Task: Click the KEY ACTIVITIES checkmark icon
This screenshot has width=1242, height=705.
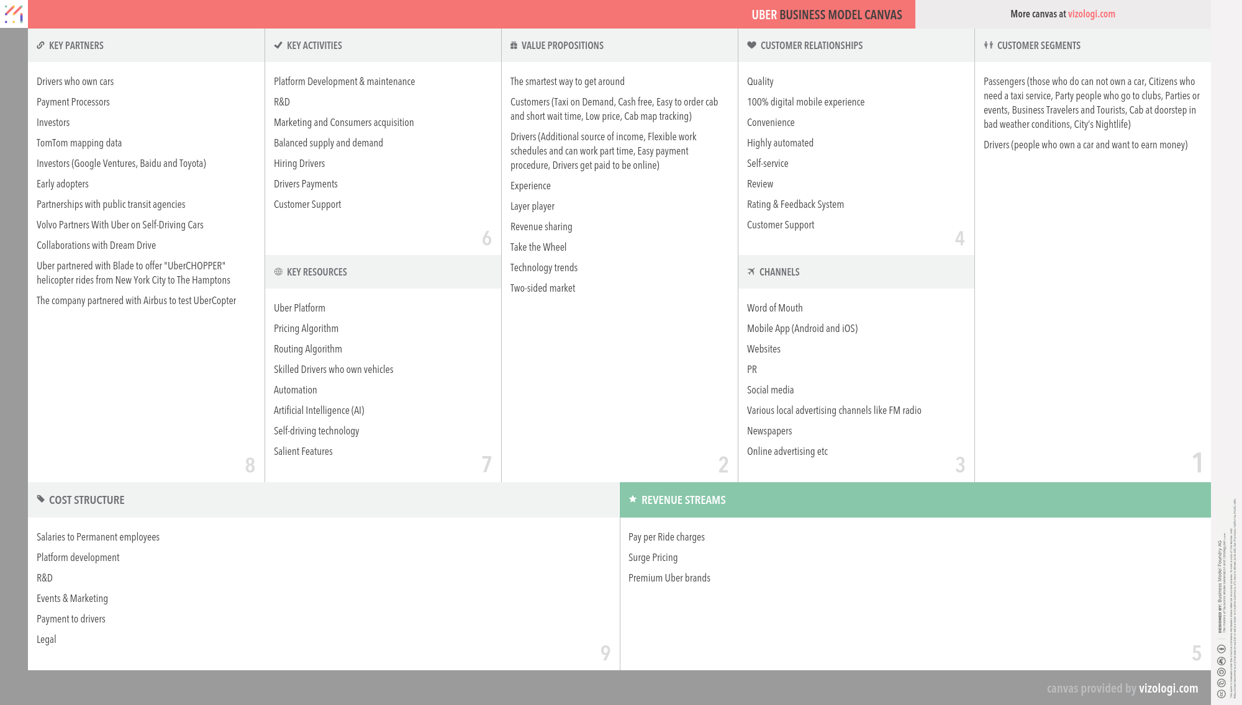Action: click(277, 44)
